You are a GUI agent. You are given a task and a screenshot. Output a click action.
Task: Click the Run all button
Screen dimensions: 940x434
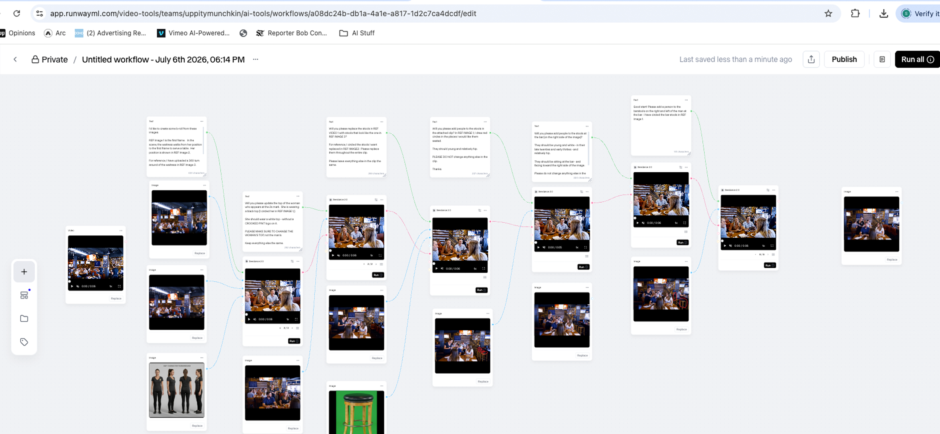tap(917, 59)
